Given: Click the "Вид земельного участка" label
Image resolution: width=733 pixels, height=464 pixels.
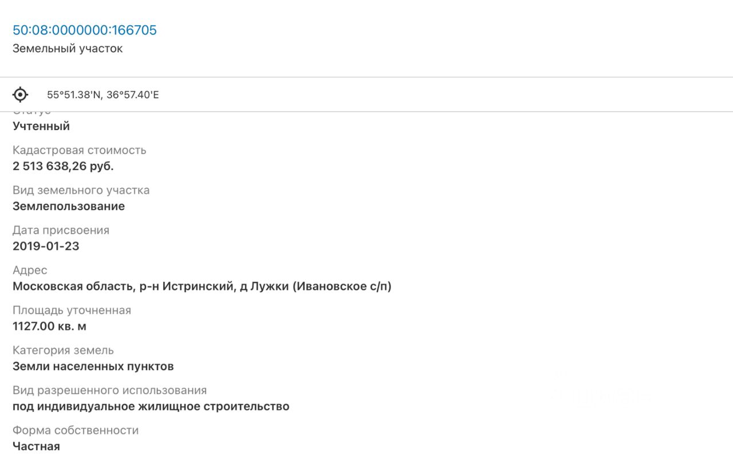Looking at the screenshot, I should (x=81, y=190).
